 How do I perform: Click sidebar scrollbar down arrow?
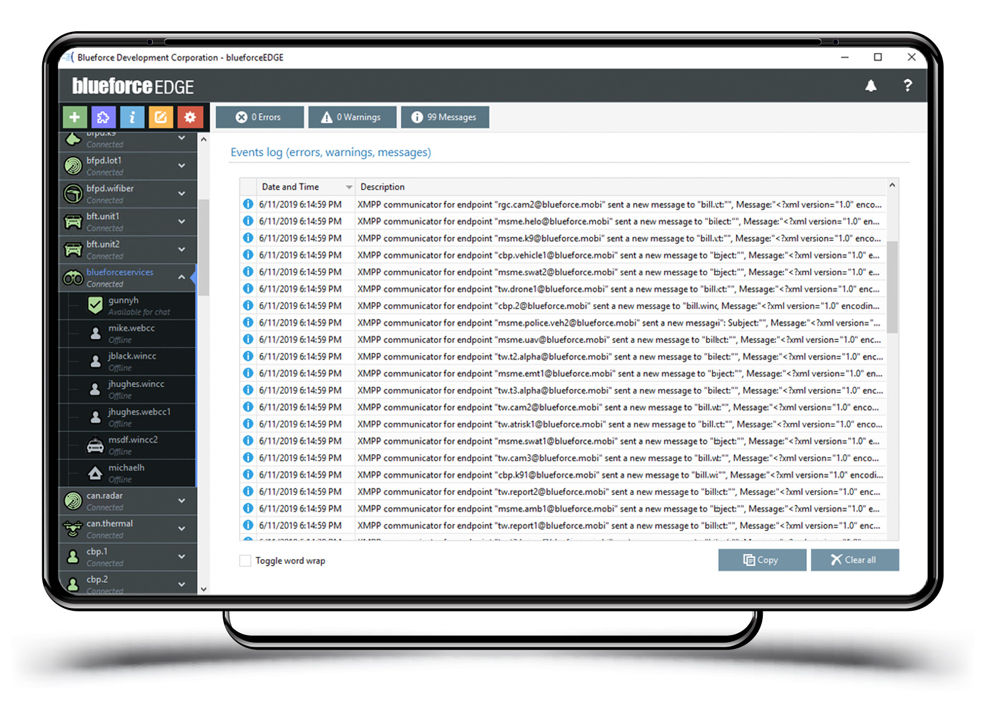click(x=204, y=589)
